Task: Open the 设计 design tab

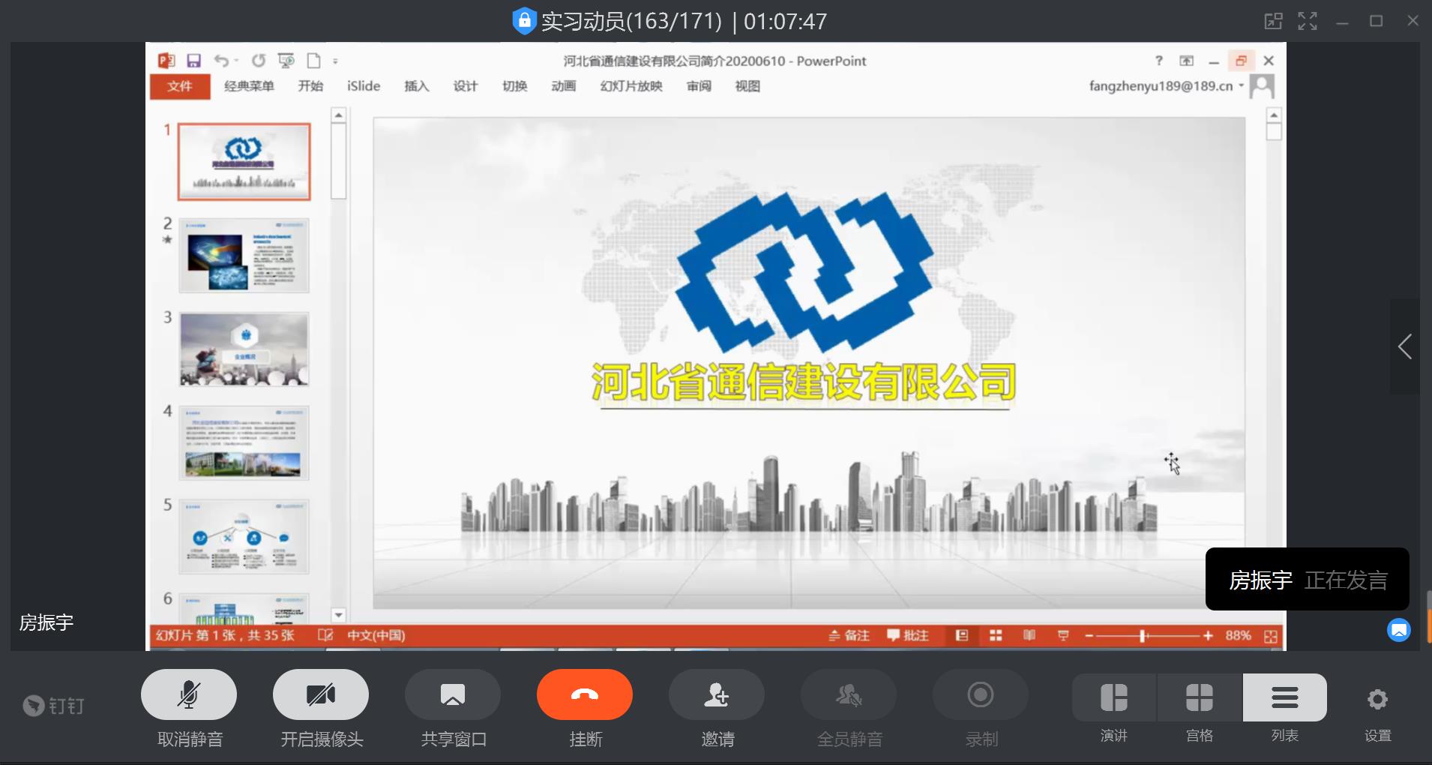Action: tap(466, 86)
